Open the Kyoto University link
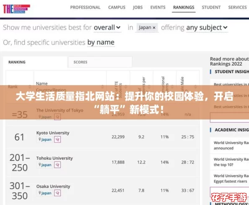 click(x=53, y=133)
